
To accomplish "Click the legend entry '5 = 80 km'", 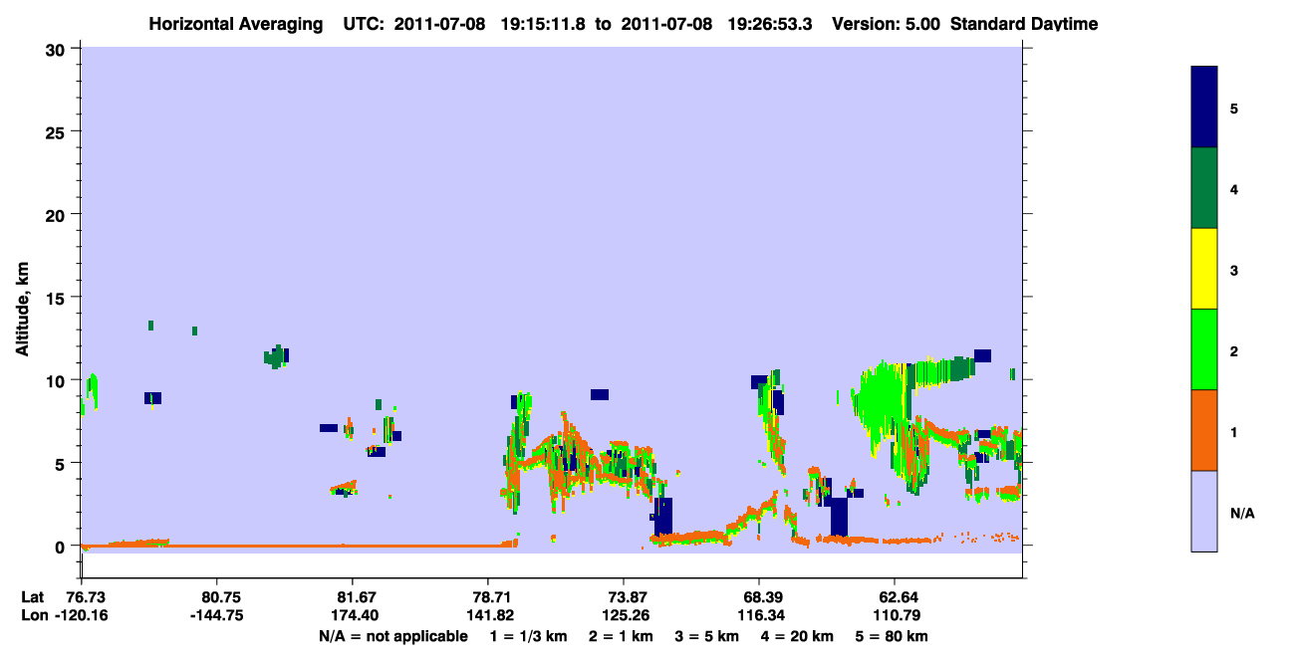I will (893, 636).
